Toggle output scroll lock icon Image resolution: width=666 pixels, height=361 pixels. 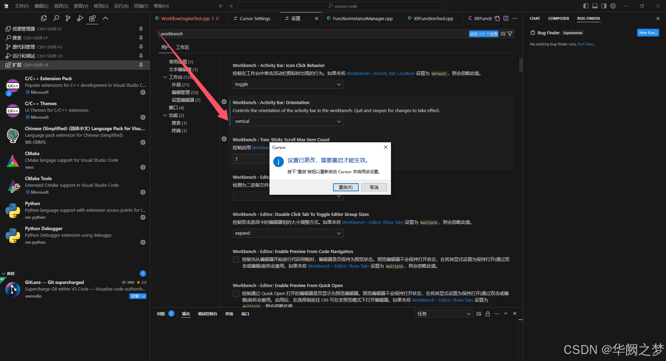[x=488, y=314]
